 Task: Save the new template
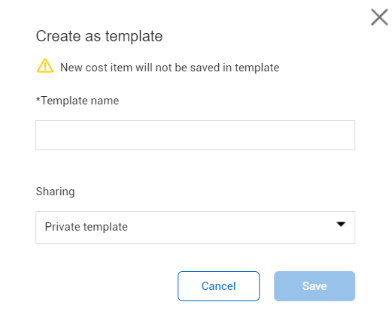315,286
